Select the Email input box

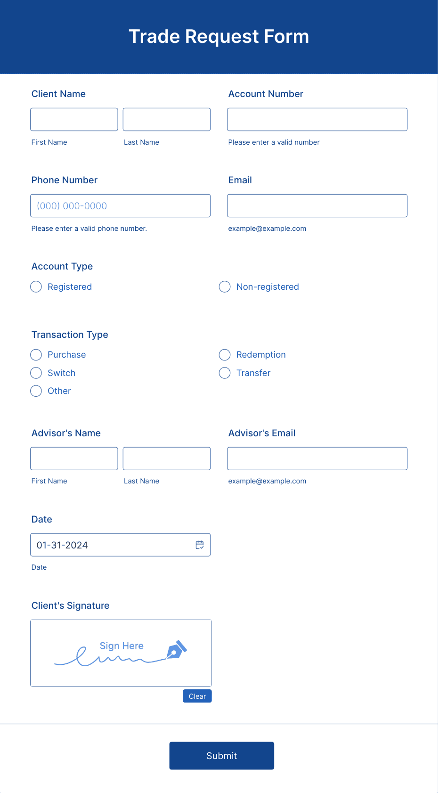point(317,205)
